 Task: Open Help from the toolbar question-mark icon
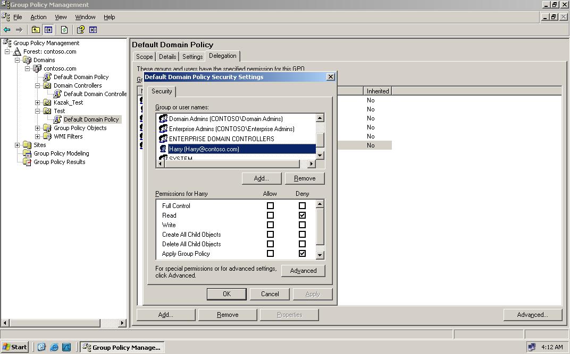(81, 30)
